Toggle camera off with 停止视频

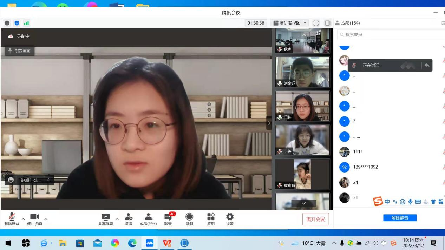34,217
